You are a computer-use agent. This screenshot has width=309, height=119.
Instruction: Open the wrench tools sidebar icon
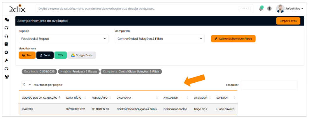[6, 61]
